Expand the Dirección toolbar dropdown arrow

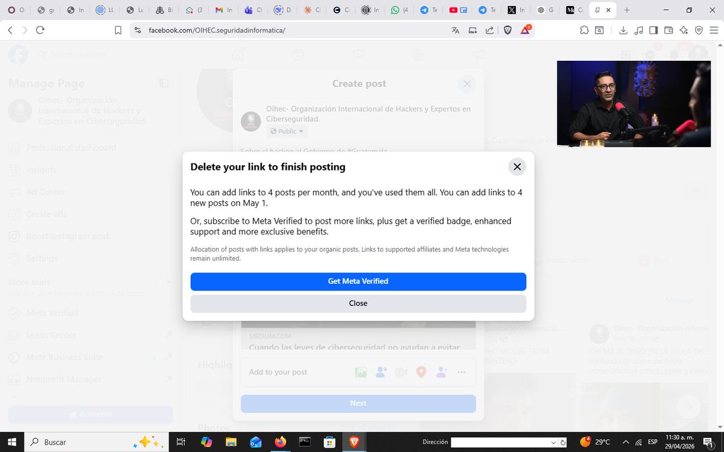point(553,442)
